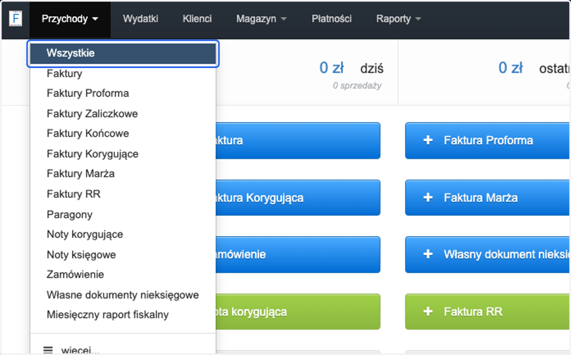Open Płatności section

pyautogui.click(x=332, y=19)
